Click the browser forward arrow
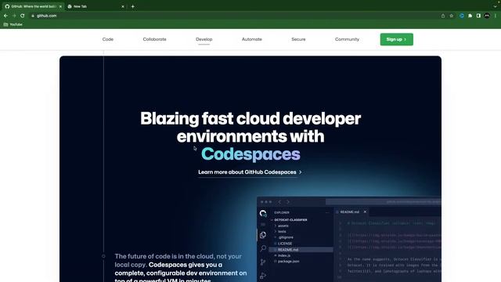Screen dimensions: 501x282 [x=14, y=16]
